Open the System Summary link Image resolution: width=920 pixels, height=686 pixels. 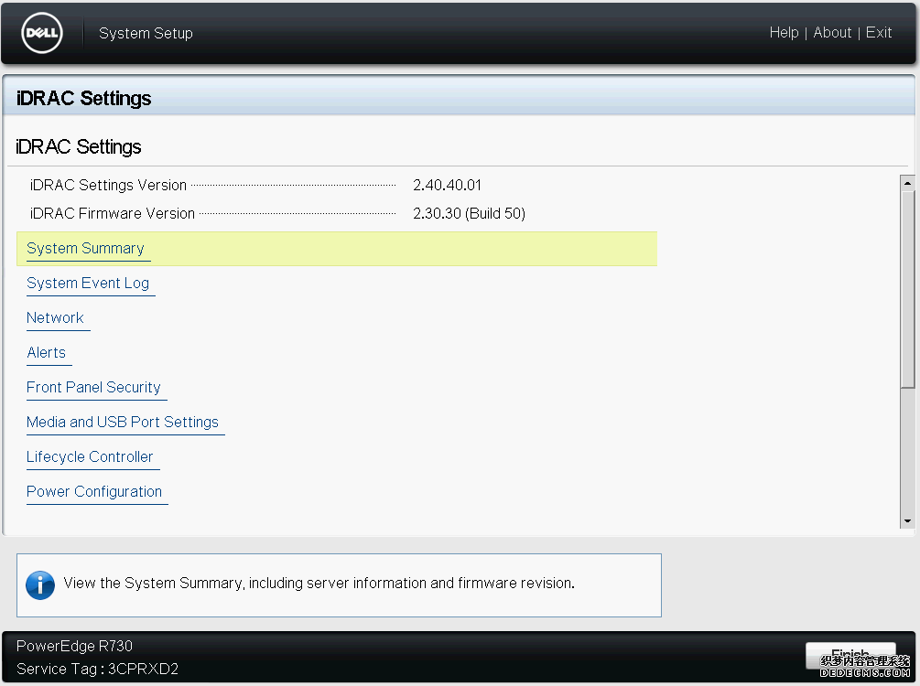[x=85, y=249]
